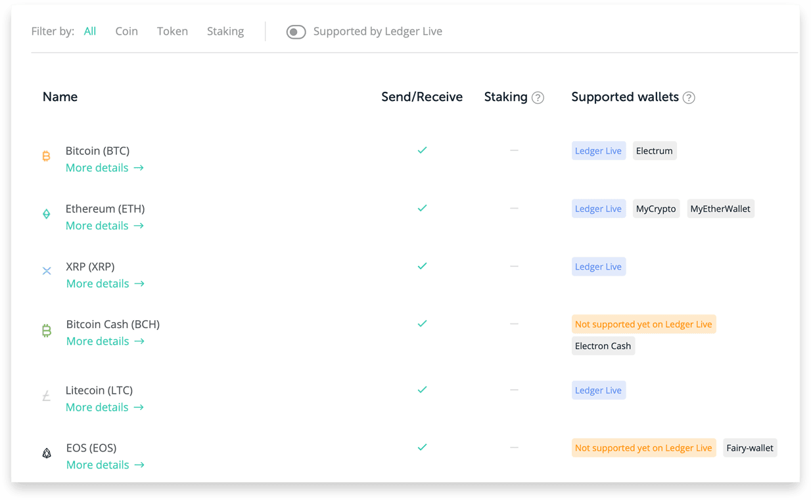
Task: Click the Staking column header text
Action: [x=505, y=97]
